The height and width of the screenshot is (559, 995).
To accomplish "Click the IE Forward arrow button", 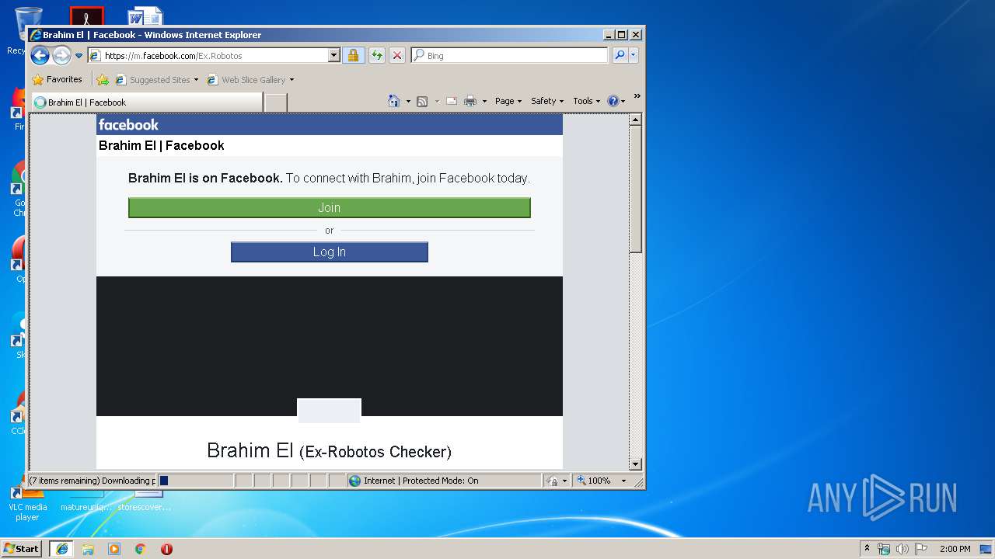I will pos(61,55).
